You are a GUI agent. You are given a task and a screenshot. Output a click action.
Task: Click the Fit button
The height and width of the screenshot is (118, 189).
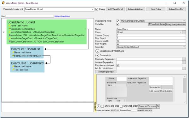158,106
